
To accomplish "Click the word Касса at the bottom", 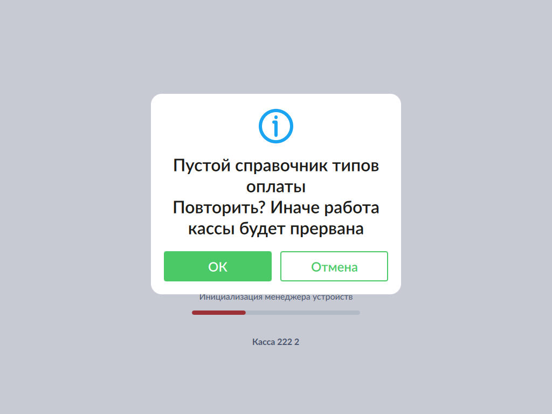I will (x=264, y=342).
